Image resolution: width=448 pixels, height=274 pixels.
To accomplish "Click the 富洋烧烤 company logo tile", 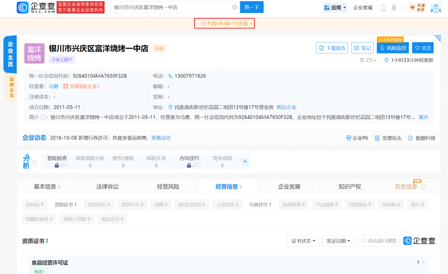I will [34, 53].
